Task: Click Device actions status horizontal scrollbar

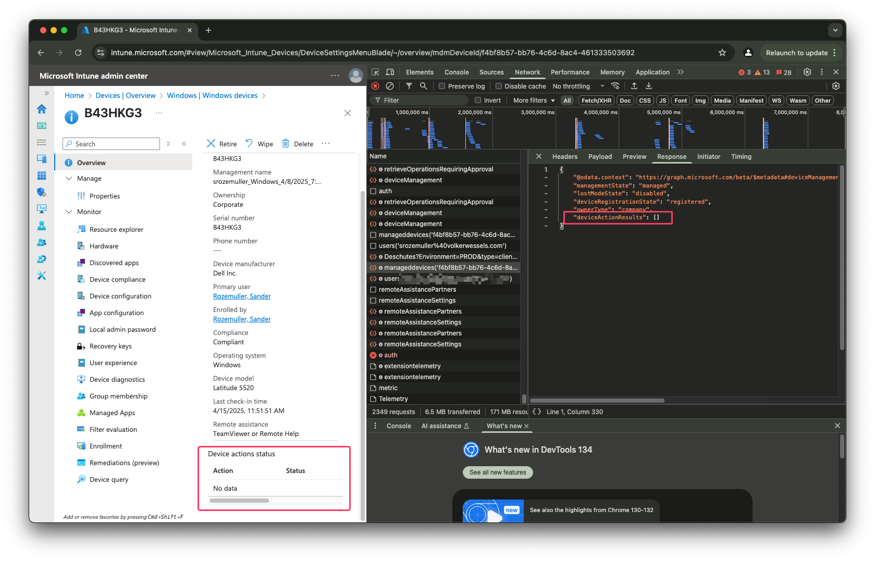Action: coord(239,501)
